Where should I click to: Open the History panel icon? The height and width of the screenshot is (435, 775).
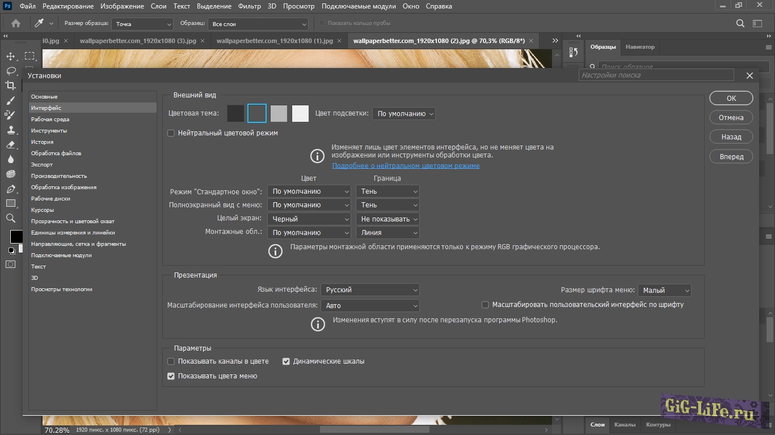point(573,52)
